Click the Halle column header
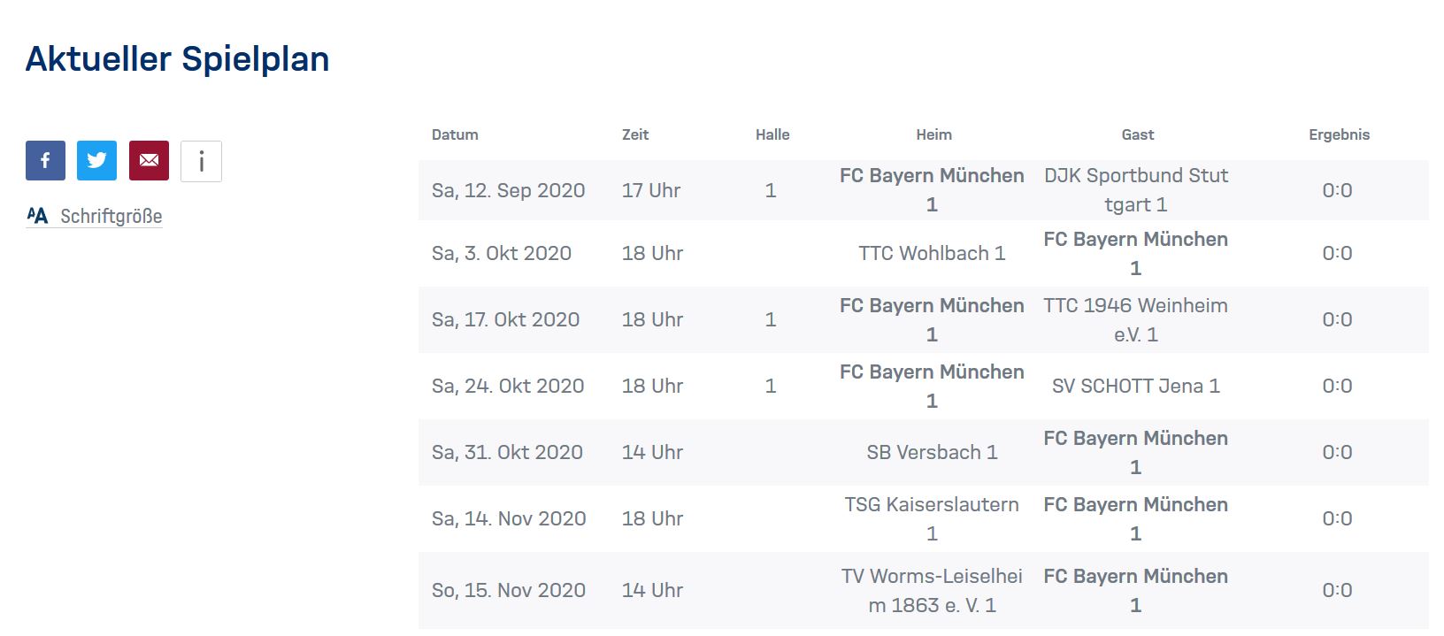 point(772,134)
